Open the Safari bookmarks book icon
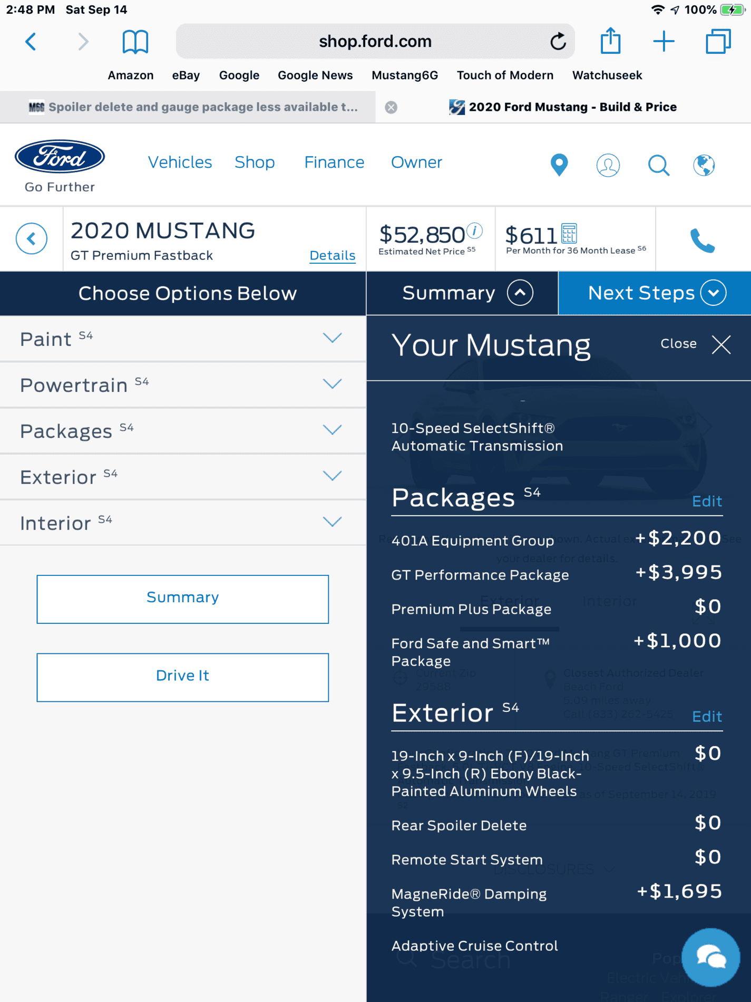The image size is (751, 1002). coord(135,42)
